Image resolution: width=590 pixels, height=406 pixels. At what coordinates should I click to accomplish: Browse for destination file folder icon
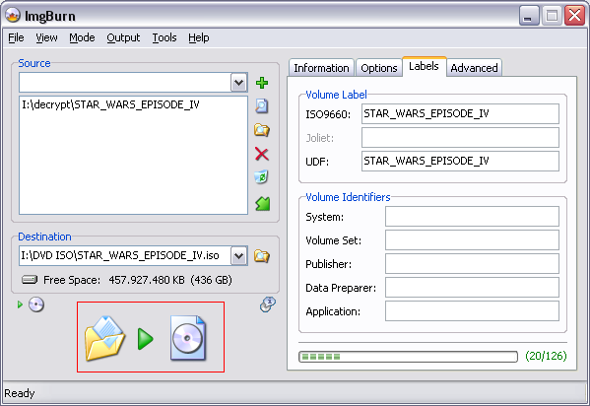(262, 256)
